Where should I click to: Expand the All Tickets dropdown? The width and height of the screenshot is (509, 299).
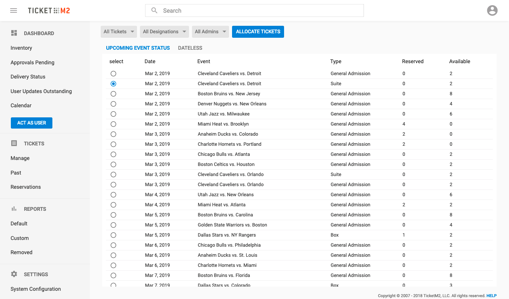pos(119,32)
